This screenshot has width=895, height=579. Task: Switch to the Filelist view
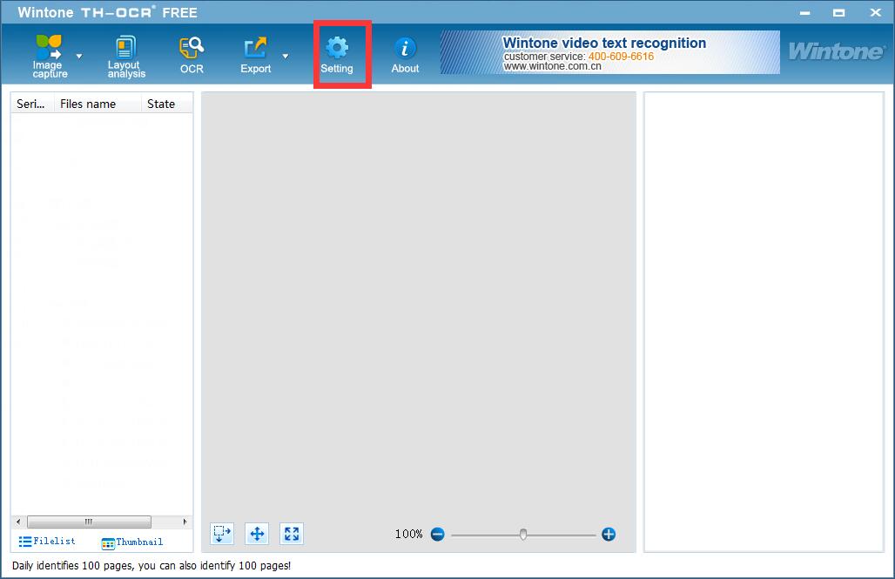(47, 542)
